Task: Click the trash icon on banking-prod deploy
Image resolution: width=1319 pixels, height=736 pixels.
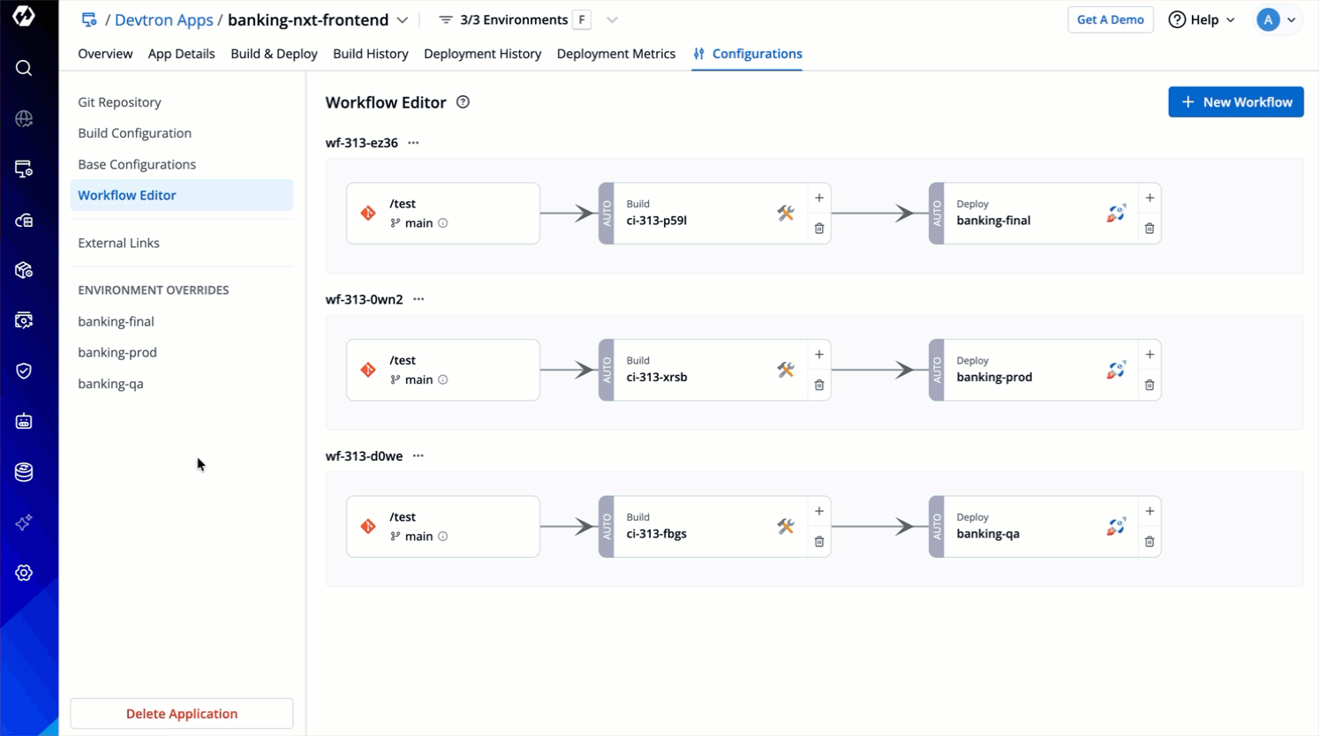Action: tap(1149, 385)
